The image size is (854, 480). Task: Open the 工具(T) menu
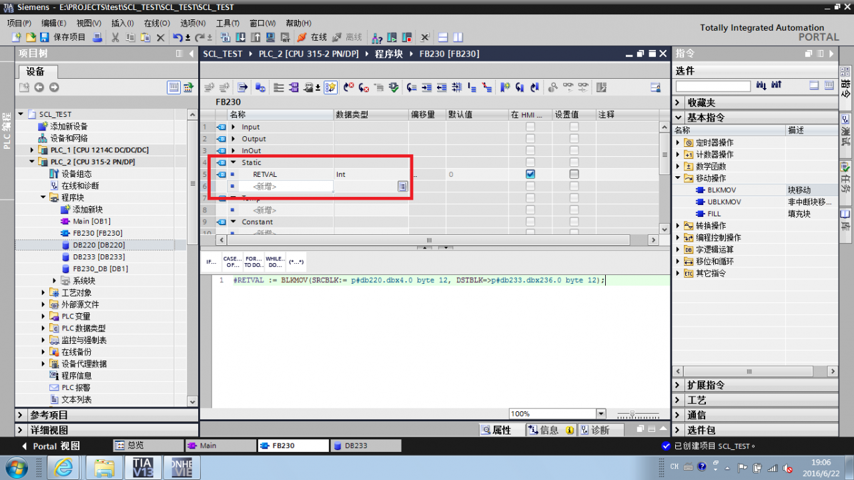(228, 23)
